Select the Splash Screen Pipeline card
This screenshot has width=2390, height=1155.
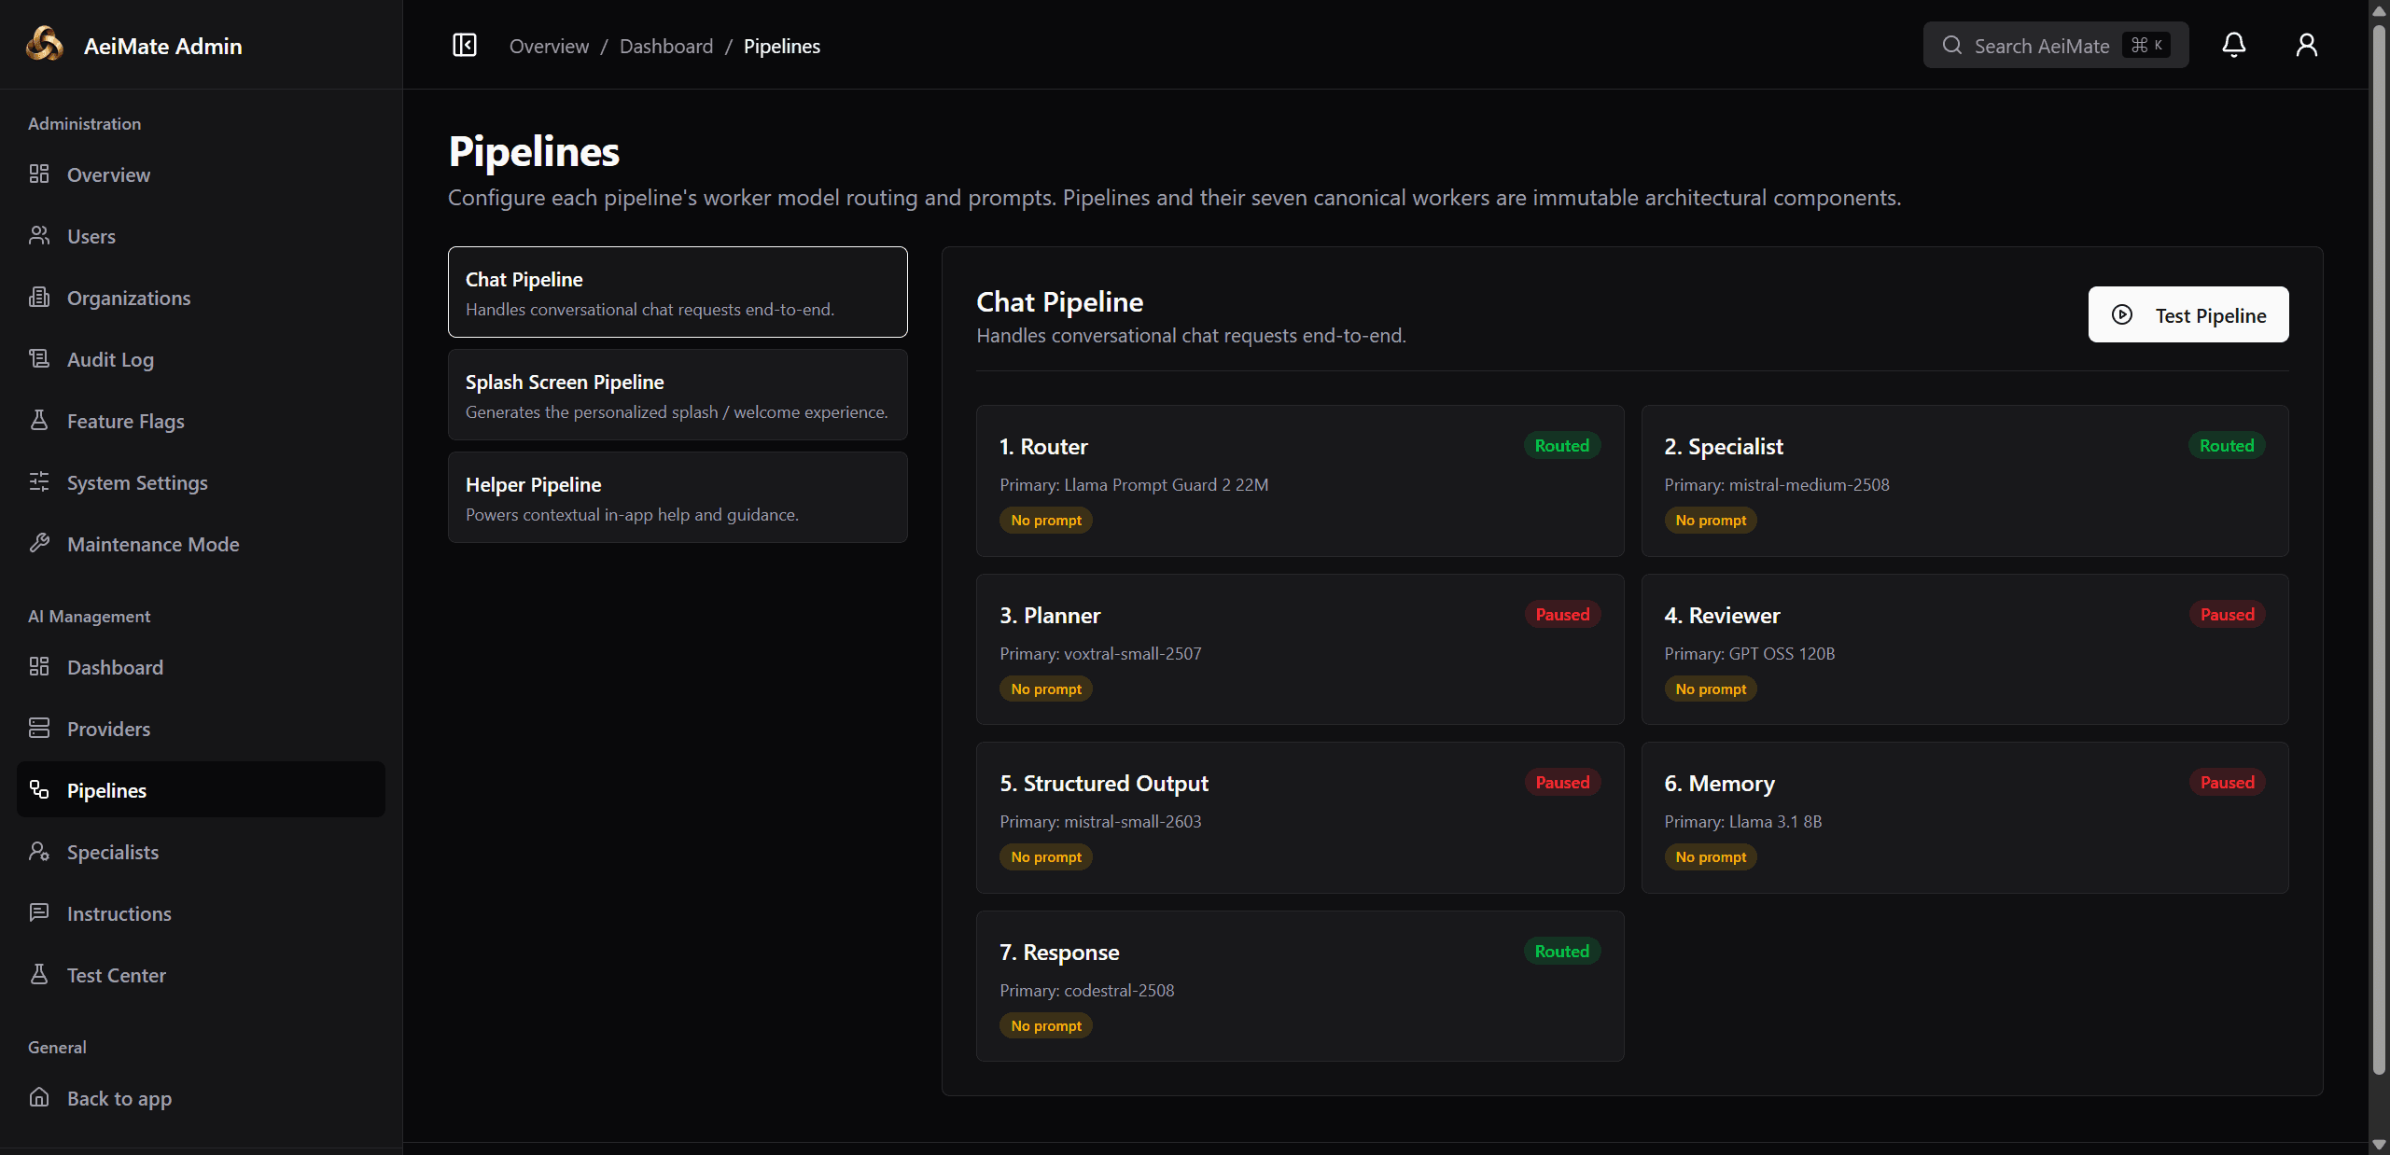pos(678,395)
